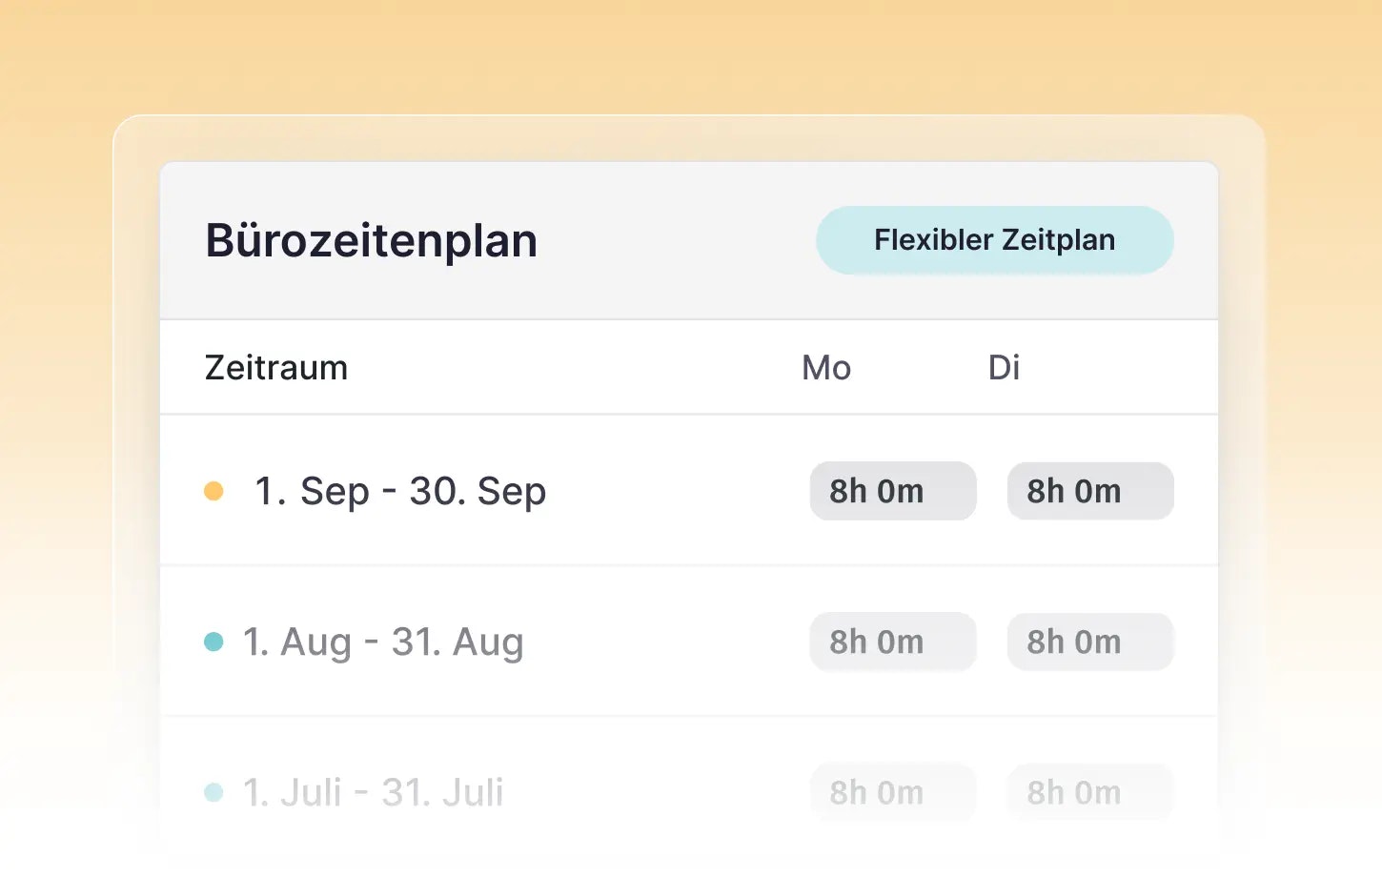Image resolution: width=1382 pixels, height=877 pixels.
Task: Select the 30. Sep end date
Action: (x=478, y=492)
